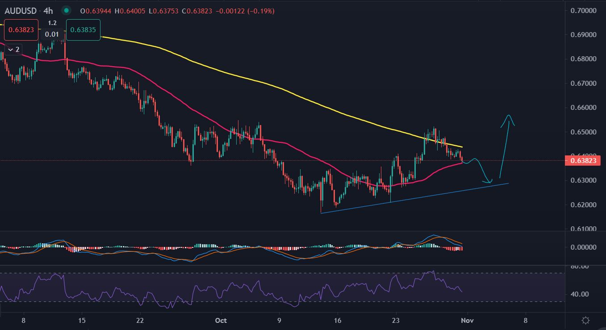This screenshot has height=330, width=606.
Task: Click the Nov label on time axis
Action: pos(467,320)
